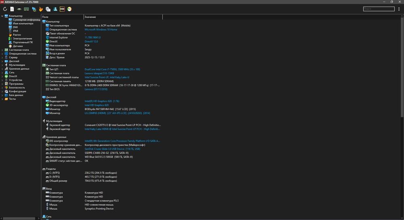
Task: Click the Intel Sunrise Point-LP chipset link
Action: coord(107,77)
